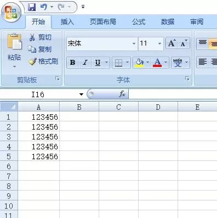Viewport: 217px width, 218px height.
Task: Select column C header
Action: (118, 107)
